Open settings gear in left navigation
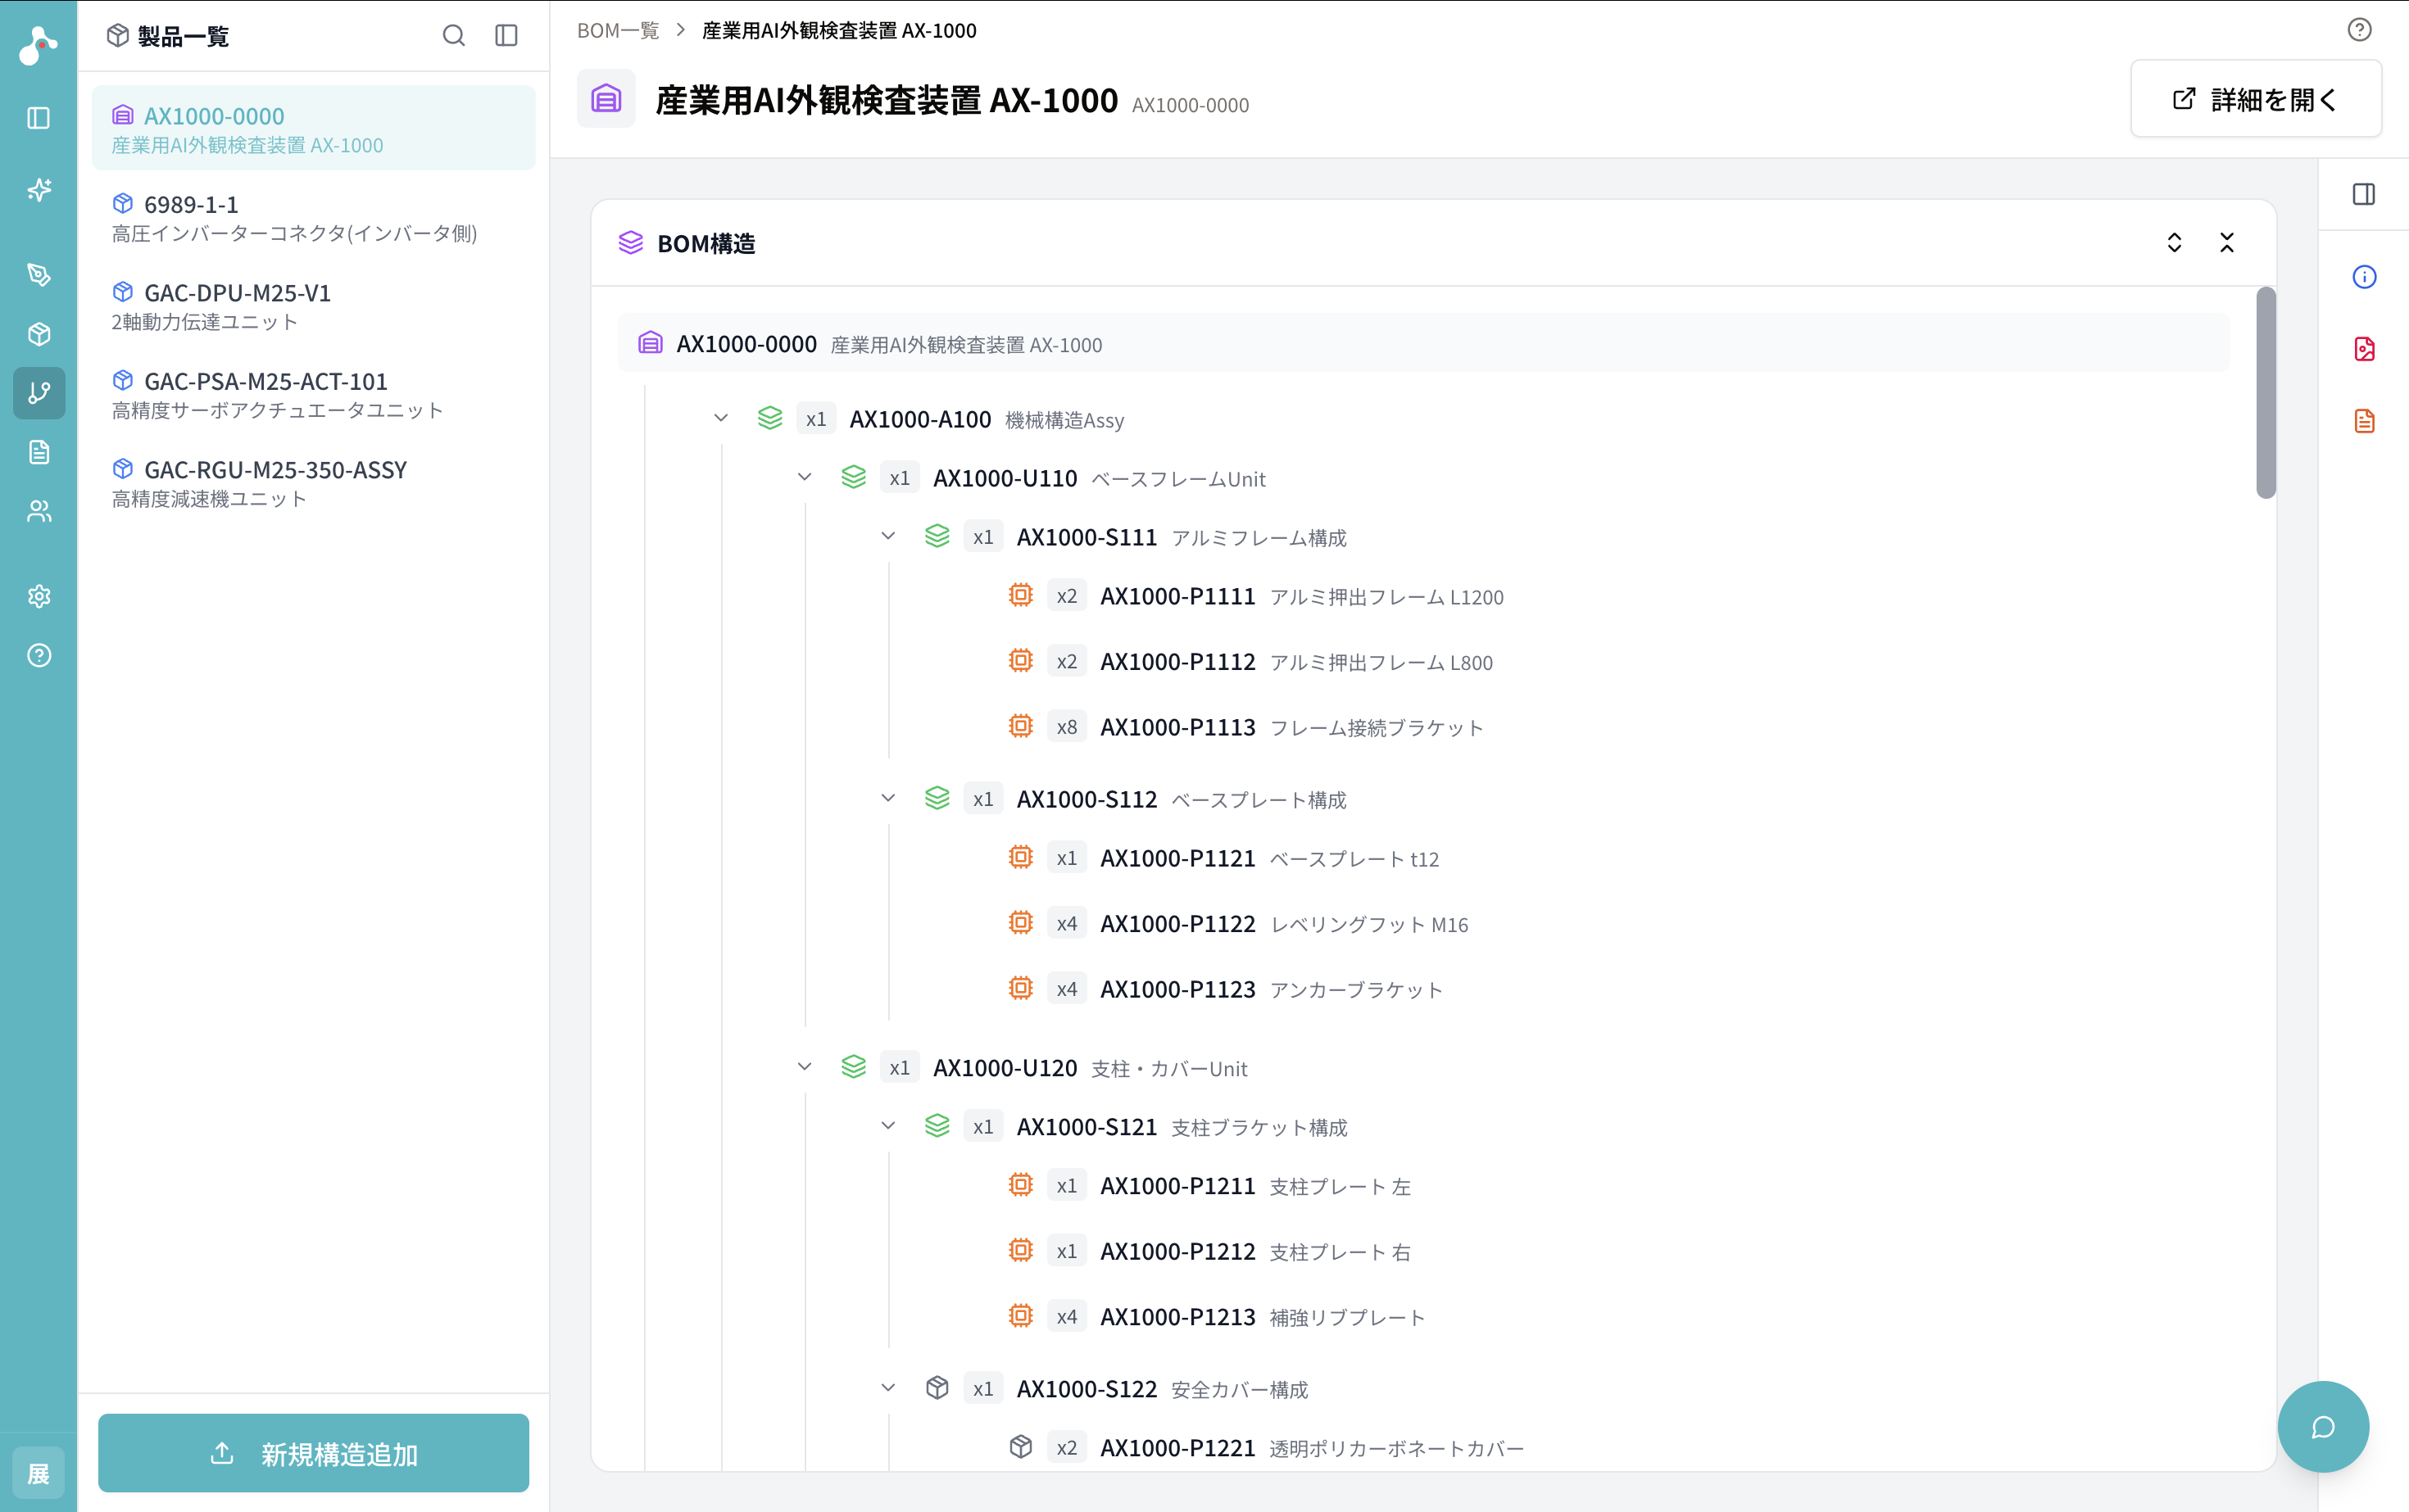The height and width of the screenshot is (1512, 2409). click(x=39, y=597)
